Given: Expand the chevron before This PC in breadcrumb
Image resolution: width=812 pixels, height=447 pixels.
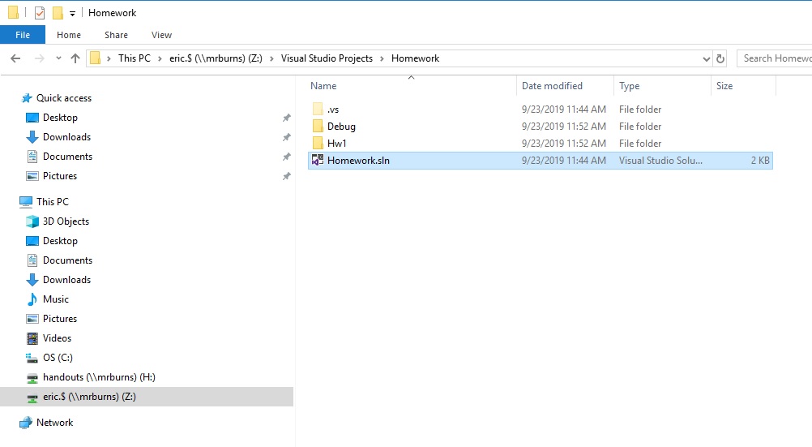Looking at the screenshot, I should click(109, 58).
